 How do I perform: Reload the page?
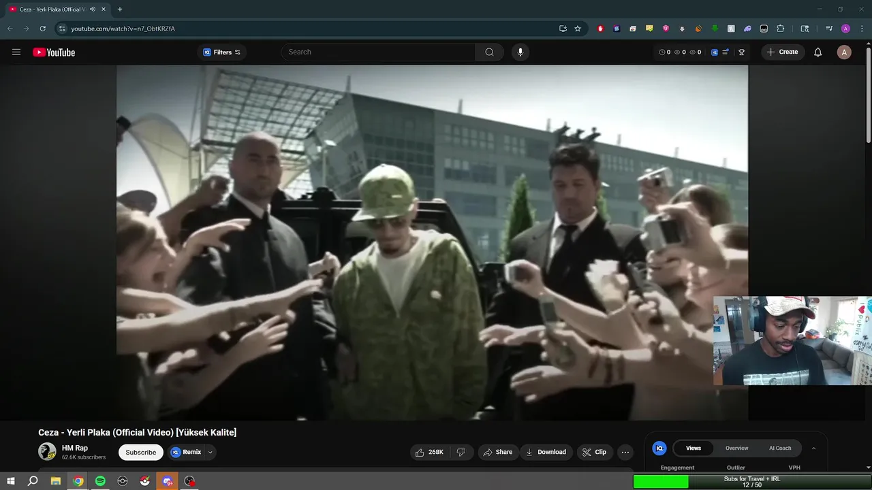point(42,29)
